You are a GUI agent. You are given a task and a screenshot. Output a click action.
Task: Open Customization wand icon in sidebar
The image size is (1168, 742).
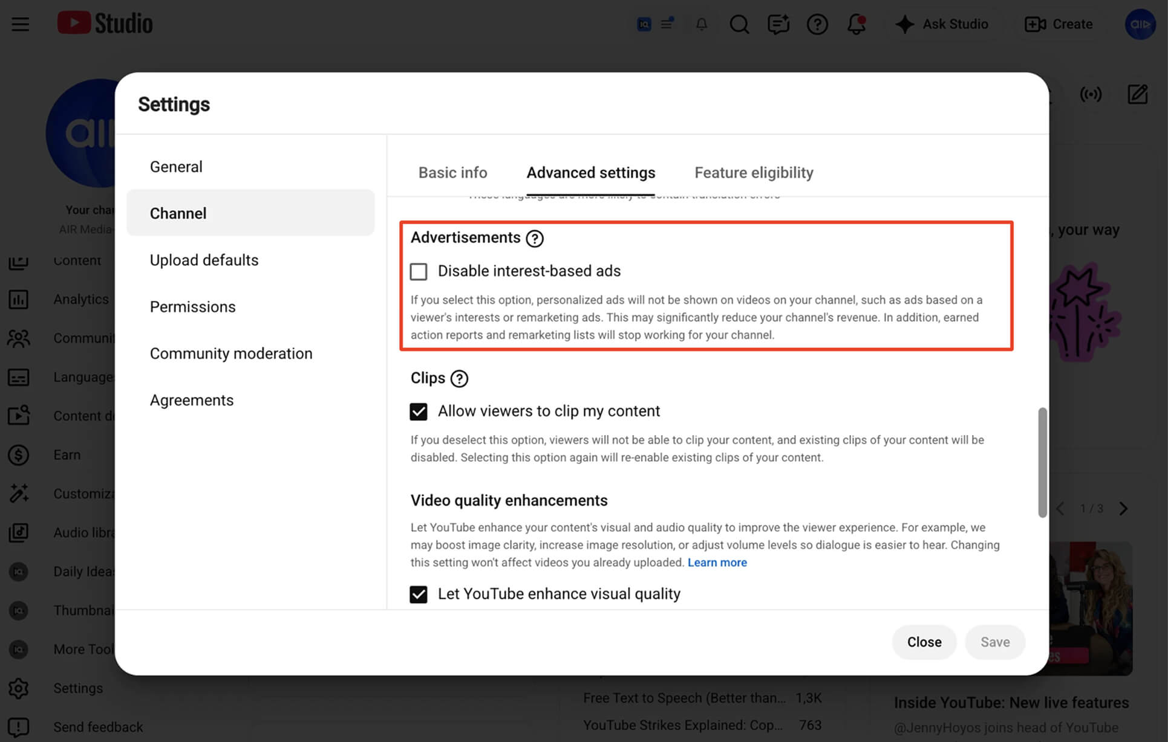tap(18, 494)
